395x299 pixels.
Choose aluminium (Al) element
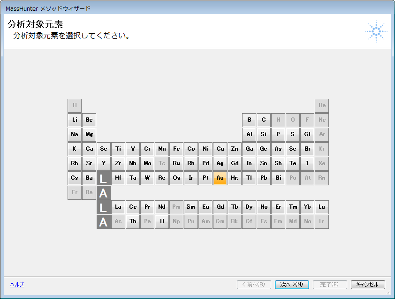click(x=249, y=135)
